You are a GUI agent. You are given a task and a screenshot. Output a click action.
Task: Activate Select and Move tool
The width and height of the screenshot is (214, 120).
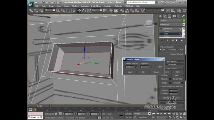79,10
